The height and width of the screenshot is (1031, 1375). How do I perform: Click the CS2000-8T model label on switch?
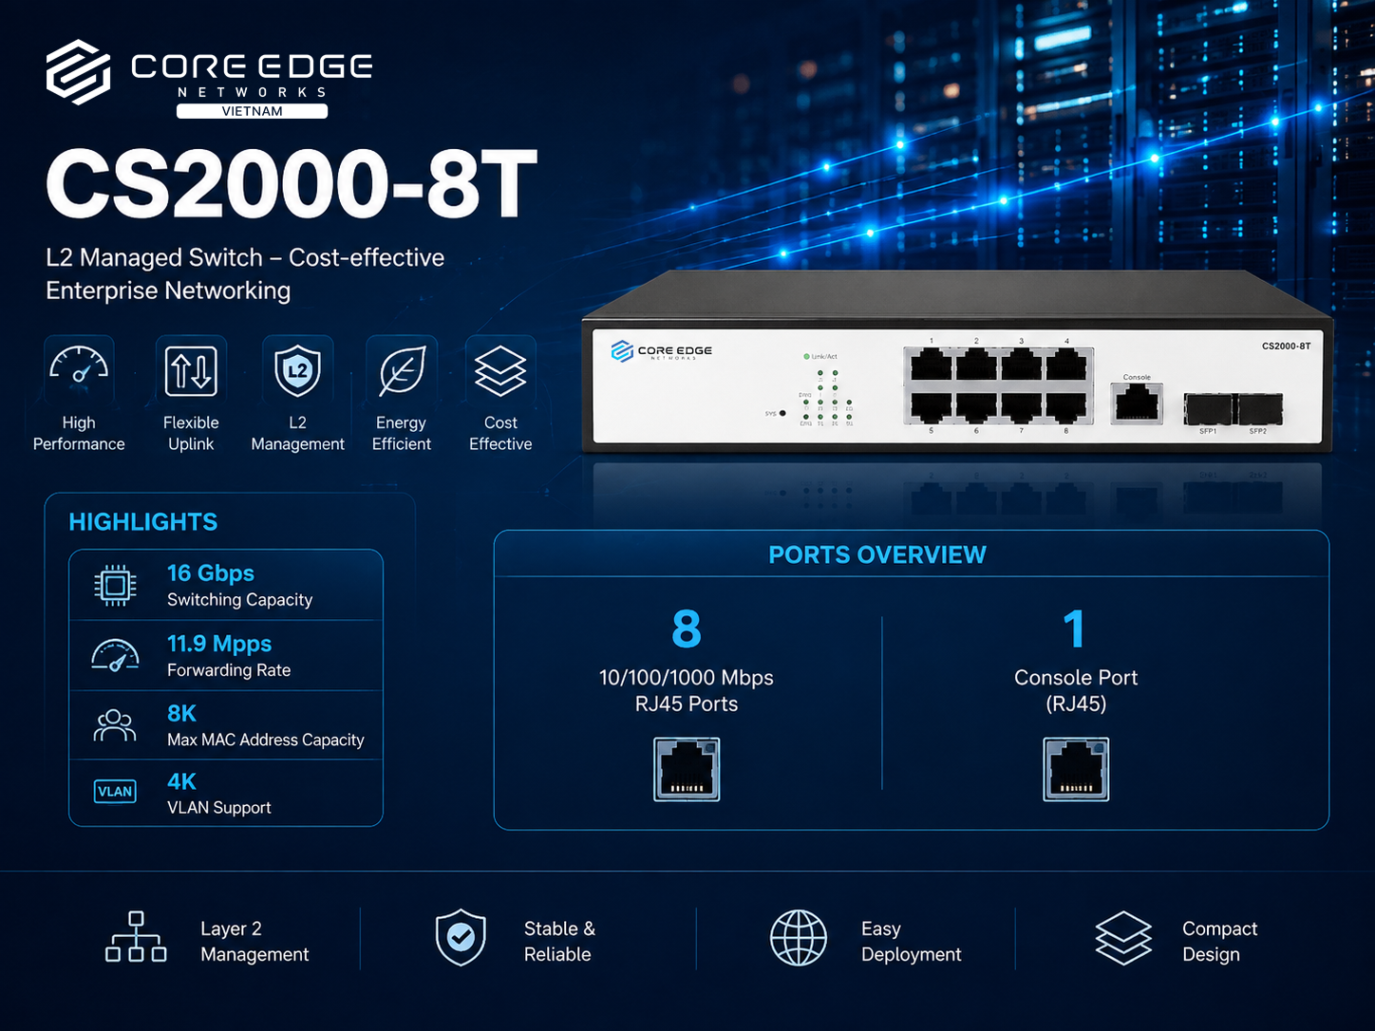(x=1286, y=346)
